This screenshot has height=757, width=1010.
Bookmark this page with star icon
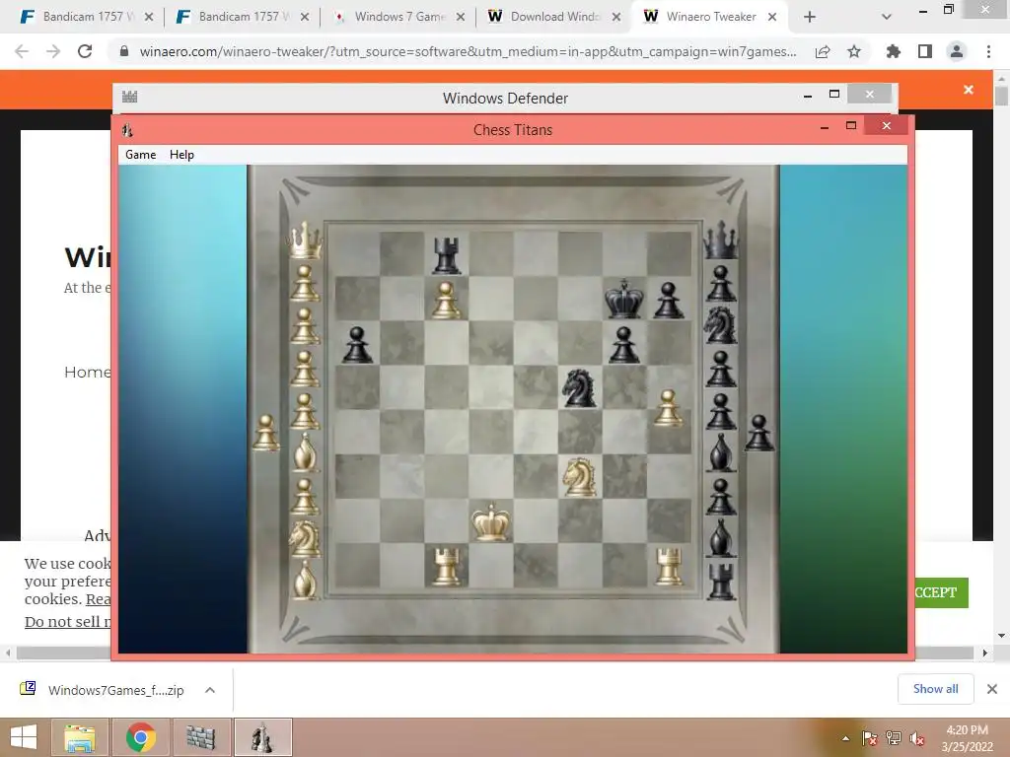[x=854, y=51]
